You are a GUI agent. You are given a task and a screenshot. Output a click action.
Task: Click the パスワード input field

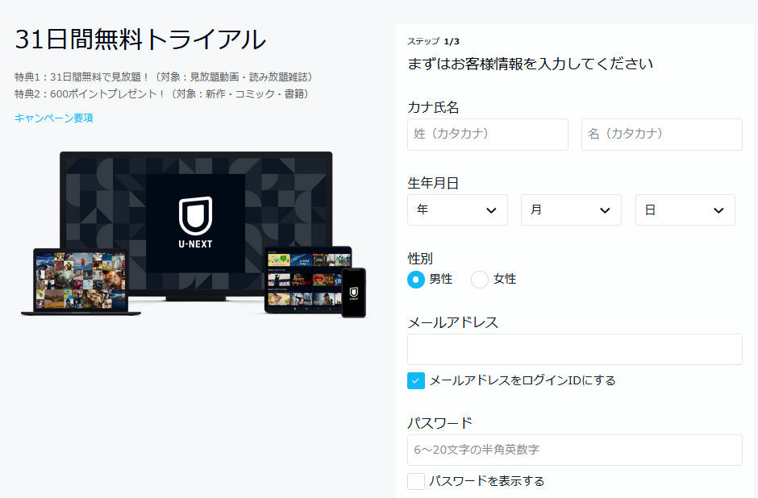pos(575,450)
